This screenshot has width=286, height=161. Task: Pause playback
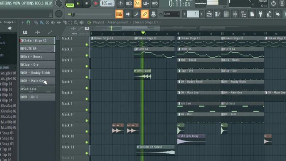point(78,4)
